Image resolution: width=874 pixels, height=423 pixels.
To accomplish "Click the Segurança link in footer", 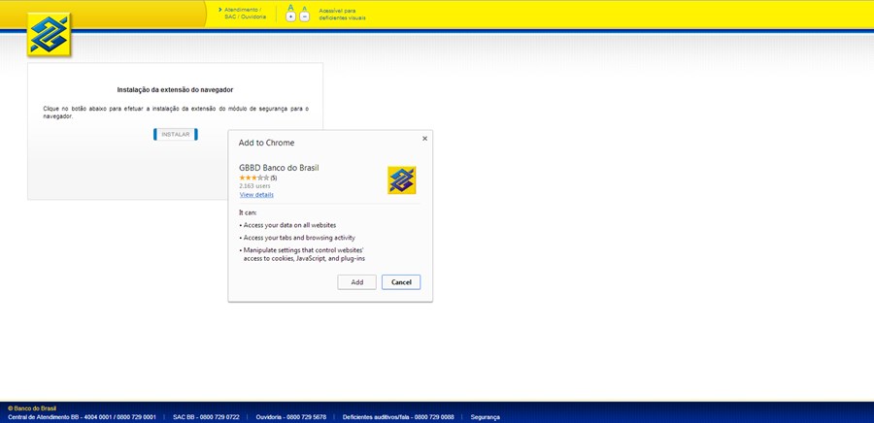I will [x=485, y=417].
